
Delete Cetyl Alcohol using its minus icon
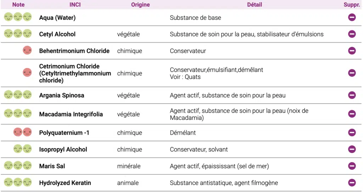[x=352, y=34]
